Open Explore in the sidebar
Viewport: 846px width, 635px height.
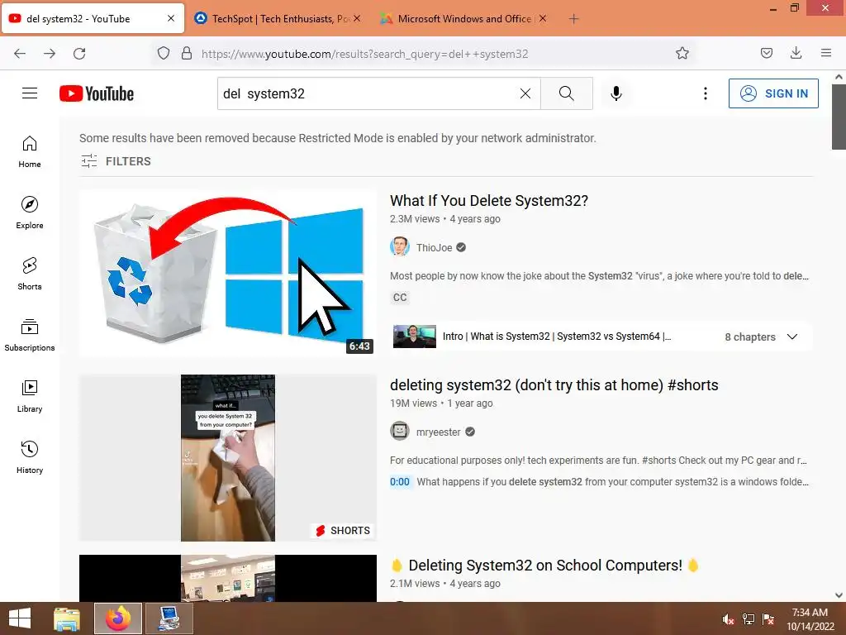pyautogui.click(x=30, y=212)
